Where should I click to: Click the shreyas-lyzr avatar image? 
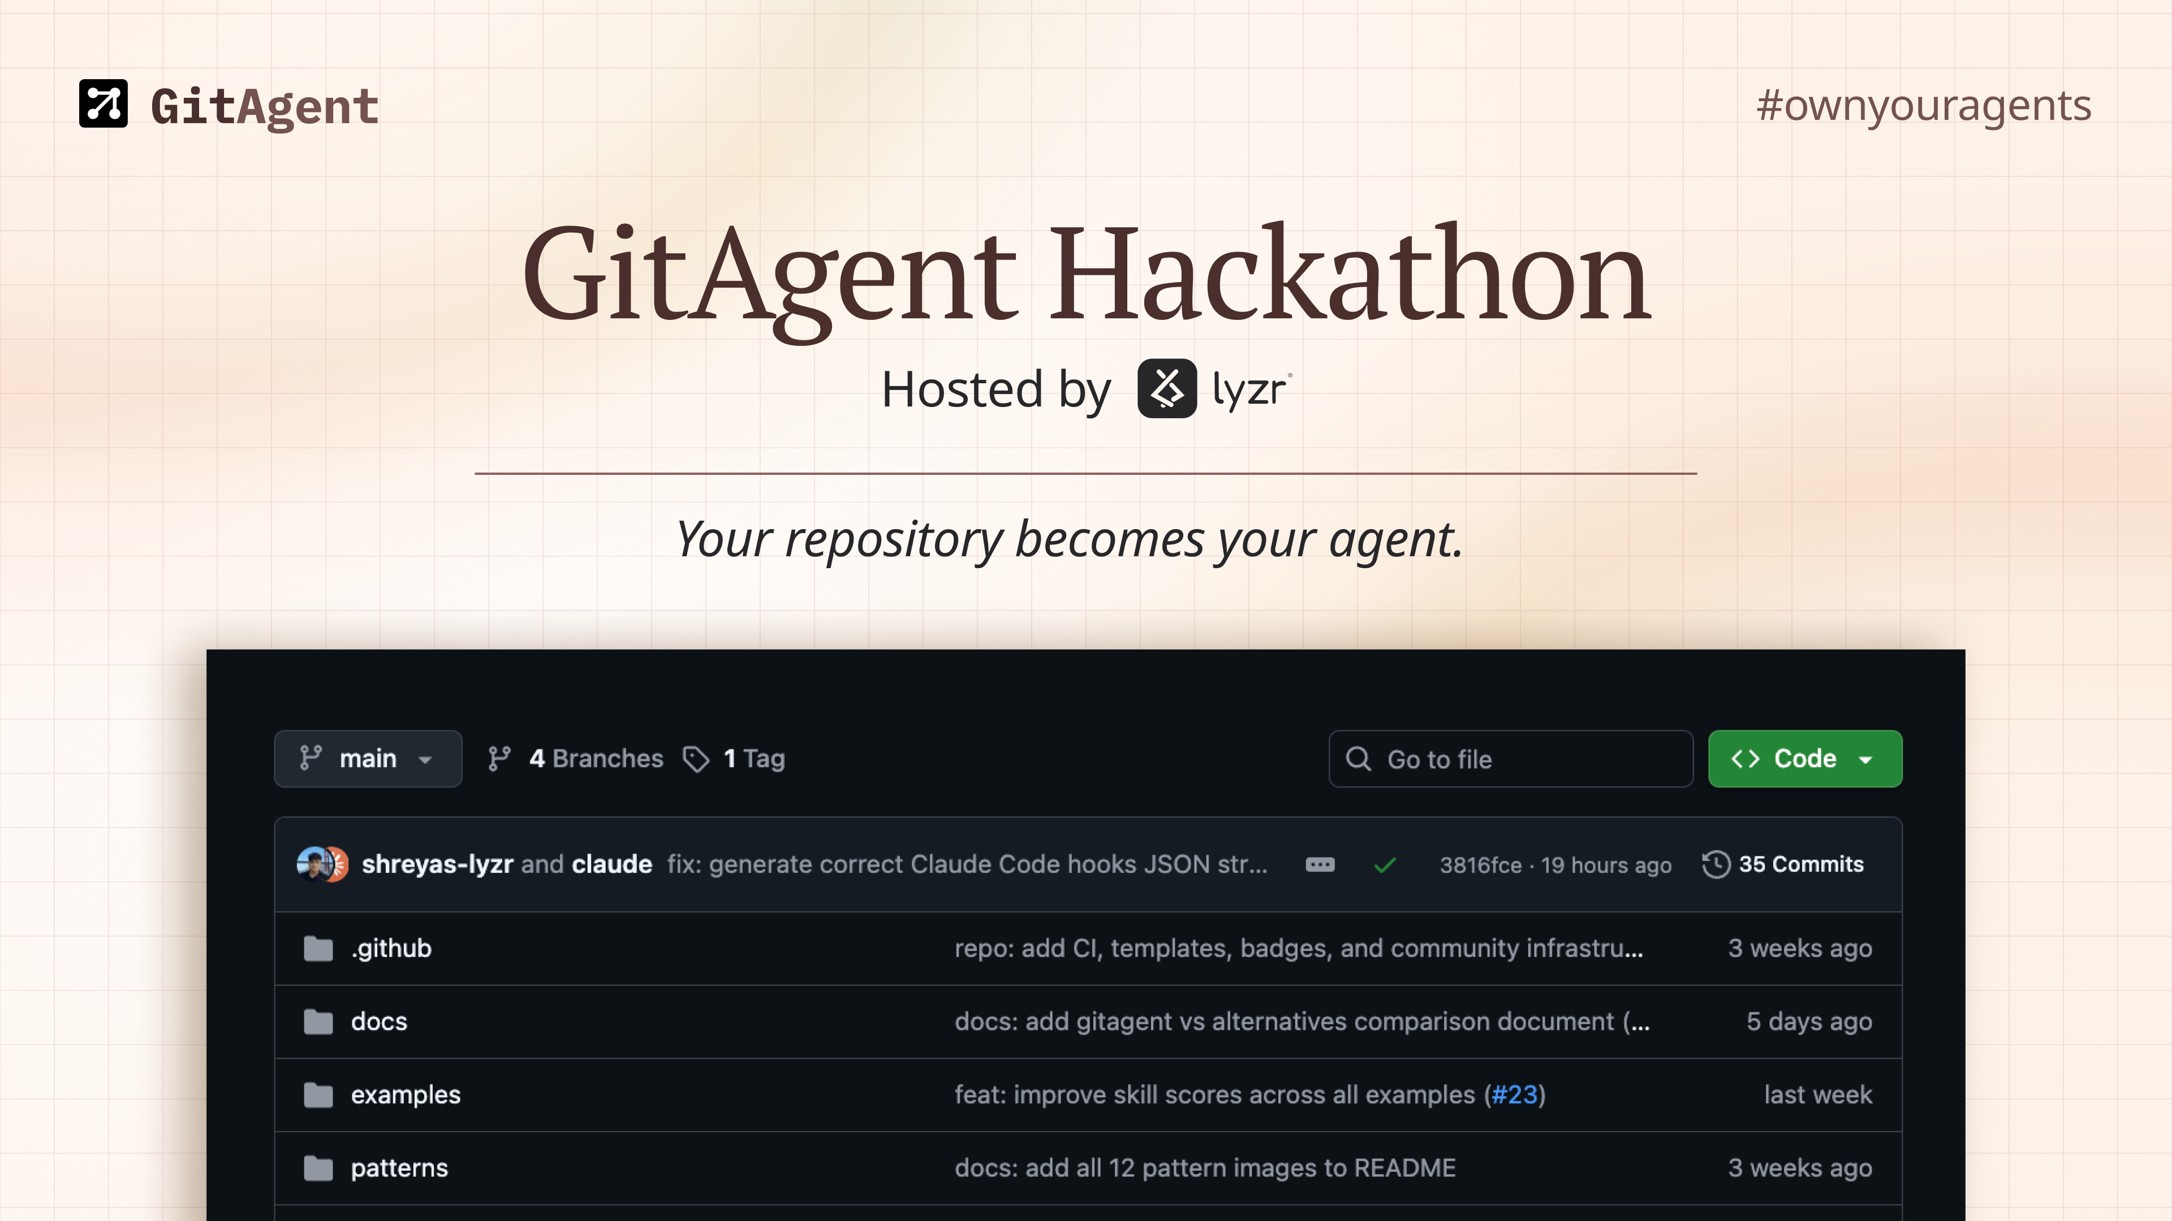pyautogui.click(x=313, y=864)
